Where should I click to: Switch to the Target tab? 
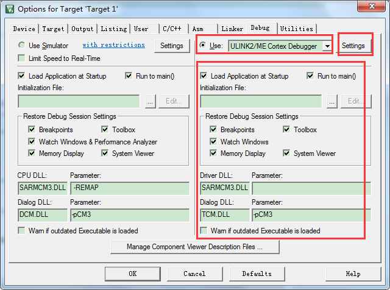(53, 29)
